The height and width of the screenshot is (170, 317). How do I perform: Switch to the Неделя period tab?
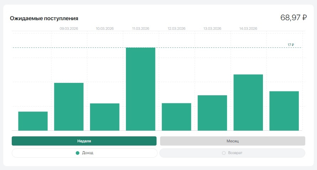click(84, 141)
